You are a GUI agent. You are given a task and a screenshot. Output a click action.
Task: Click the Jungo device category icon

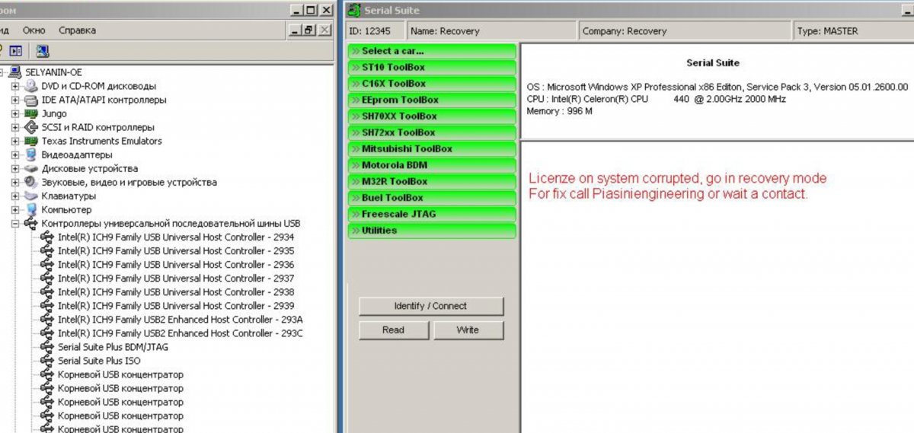click(x=31, y=113)
